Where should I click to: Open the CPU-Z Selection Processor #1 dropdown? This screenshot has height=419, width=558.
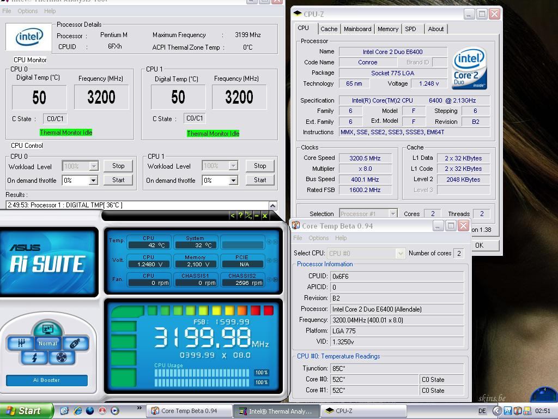393,214
